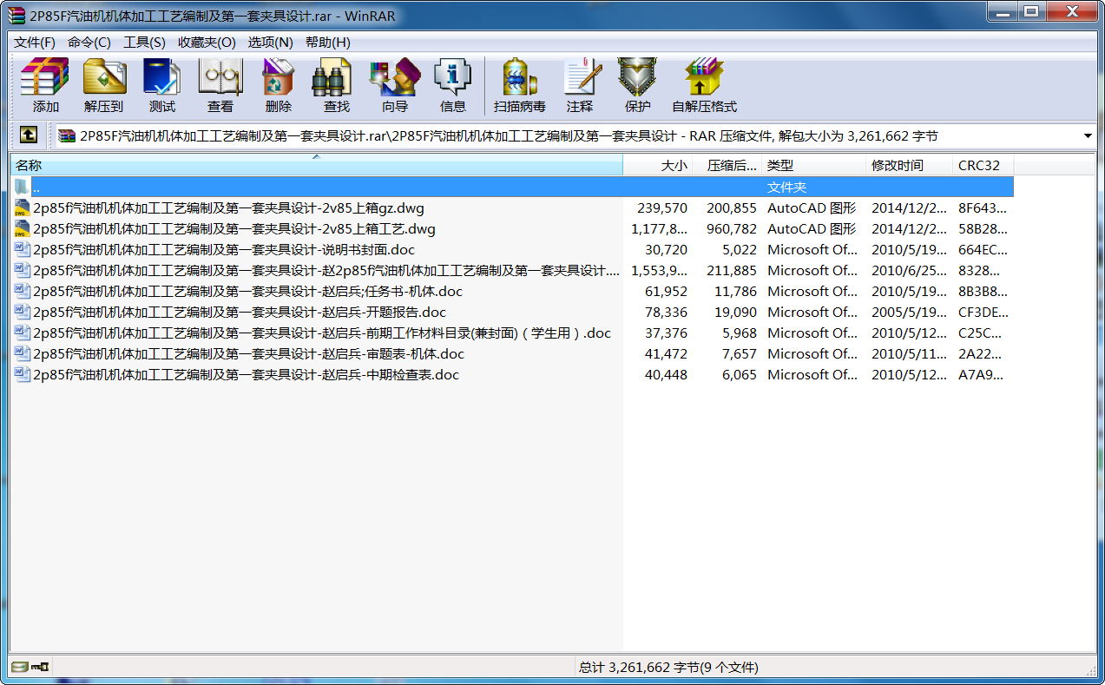Click packed size value 211,885

(732, 270)
